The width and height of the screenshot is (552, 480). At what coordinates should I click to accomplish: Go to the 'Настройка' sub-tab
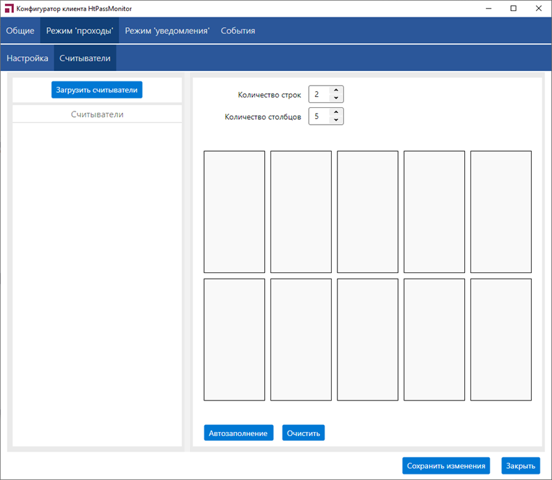27,59
